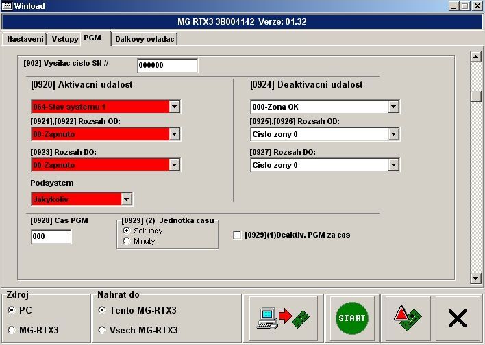Click the scrollbar down arrow

pos(475,278)
